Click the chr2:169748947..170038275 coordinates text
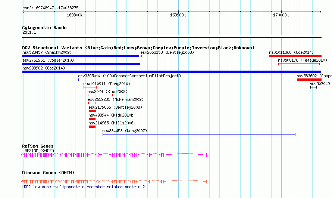This screenshot has width=332, height=198. point(50,8)
